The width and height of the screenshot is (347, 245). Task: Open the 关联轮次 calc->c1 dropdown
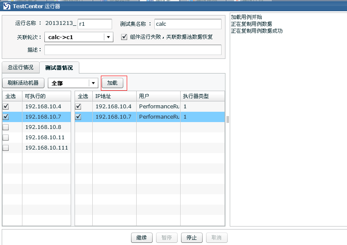coord(108,37)
